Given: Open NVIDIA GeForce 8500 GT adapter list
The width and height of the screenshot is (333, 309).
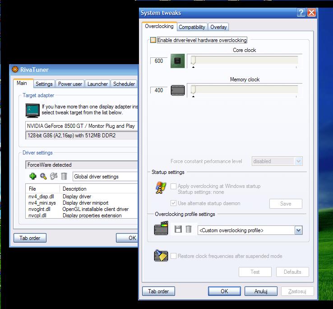Looking at the screenshot, I should coord(82,126).
